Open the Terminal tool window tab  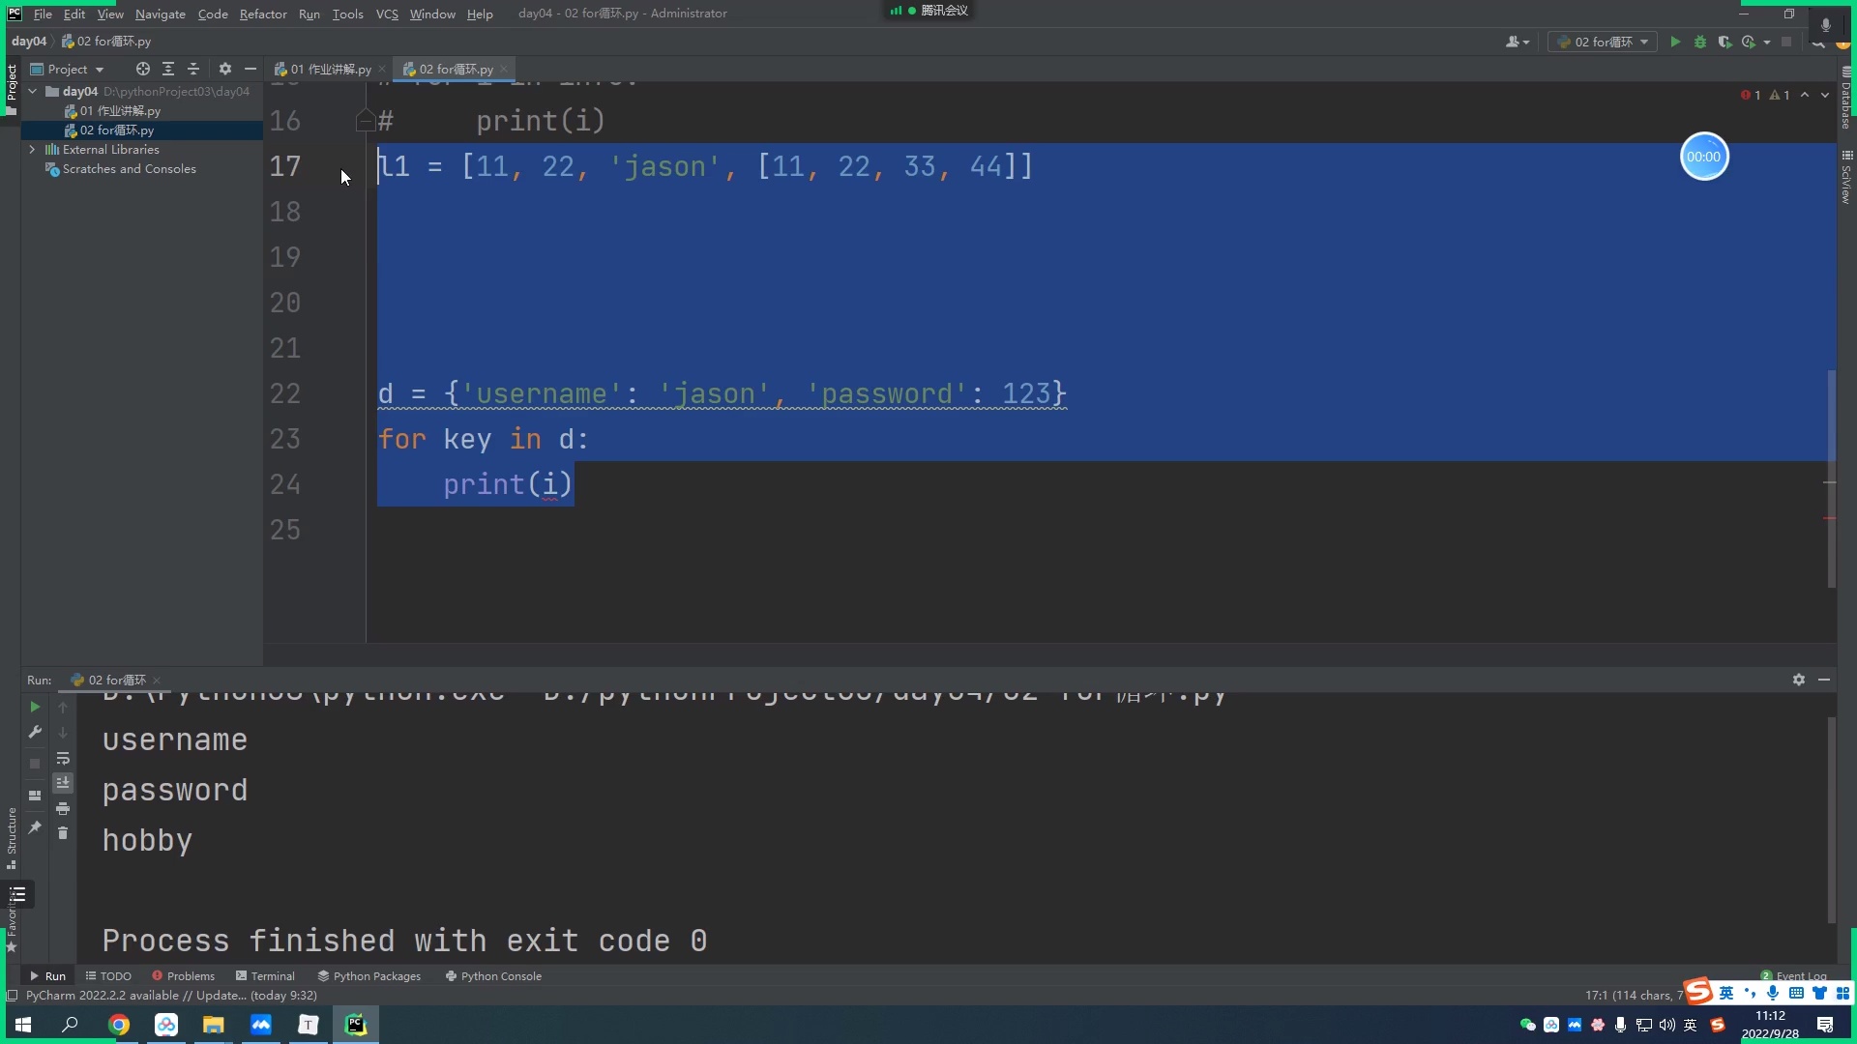coord(265,976)
